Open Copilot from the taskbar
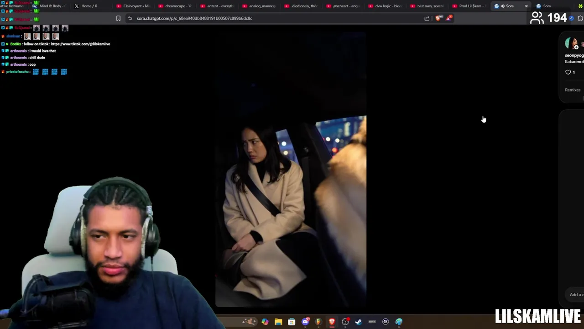Viewport: 584px width, 329px height. [x=265, y=322]
